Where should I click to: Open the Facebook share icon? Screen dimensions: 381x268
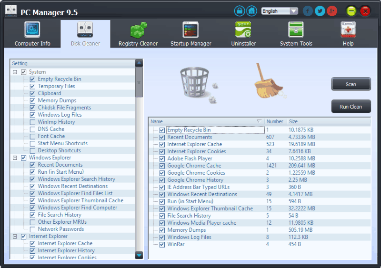pyautogui.click(x=308, y=11)
